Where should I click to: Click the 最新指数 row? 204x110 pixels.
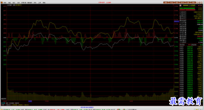(191, 20)
